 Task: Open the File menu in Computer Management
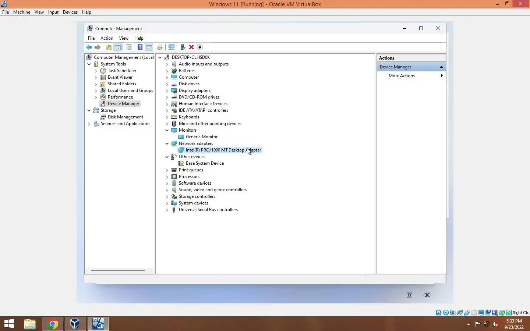tap(91, 38)
